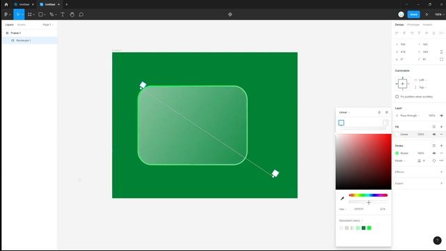Add a new stroke with the plus icon
Screen dimensions: 446x251
(441, 146)
